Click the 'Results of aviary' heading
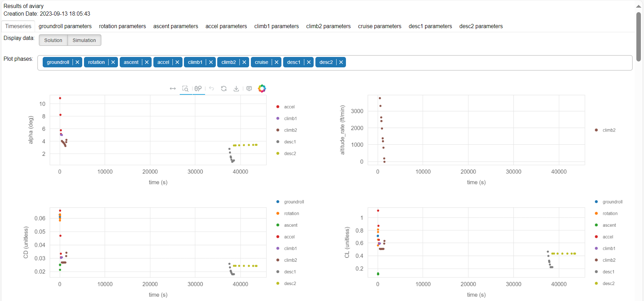Viewport: 644px width, 301px height. (x=24, y=6)
